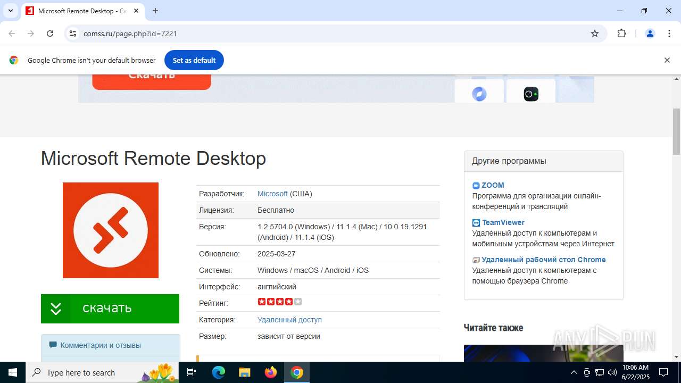The image size is (681, 383).
Task: Open File Explorer from the taskbar
Action: [245, 372]
